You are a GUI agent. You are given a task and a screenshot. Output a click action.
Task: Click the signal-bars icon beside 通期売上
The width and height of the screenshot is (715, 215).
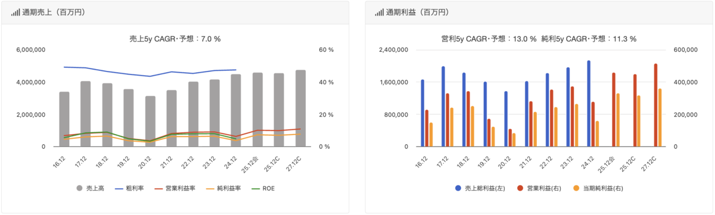[x=15, y=12]
